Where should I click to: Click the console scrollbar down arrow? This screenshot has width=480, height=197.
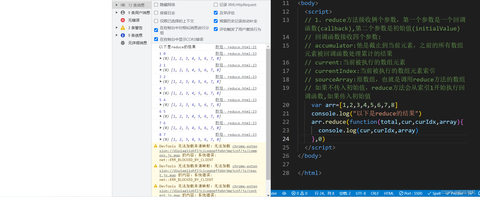coord(268,195)
